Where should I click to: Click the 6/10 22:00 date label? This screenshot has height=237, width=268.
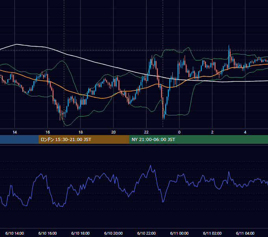147,233
